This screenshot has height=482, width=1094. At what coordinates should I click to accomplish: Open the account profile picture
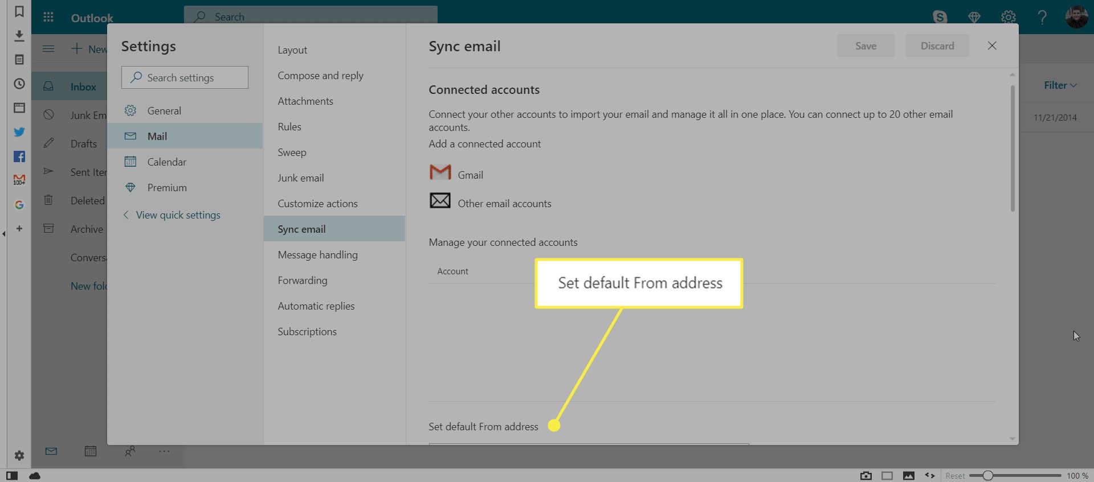click(x=1076, y=17)
